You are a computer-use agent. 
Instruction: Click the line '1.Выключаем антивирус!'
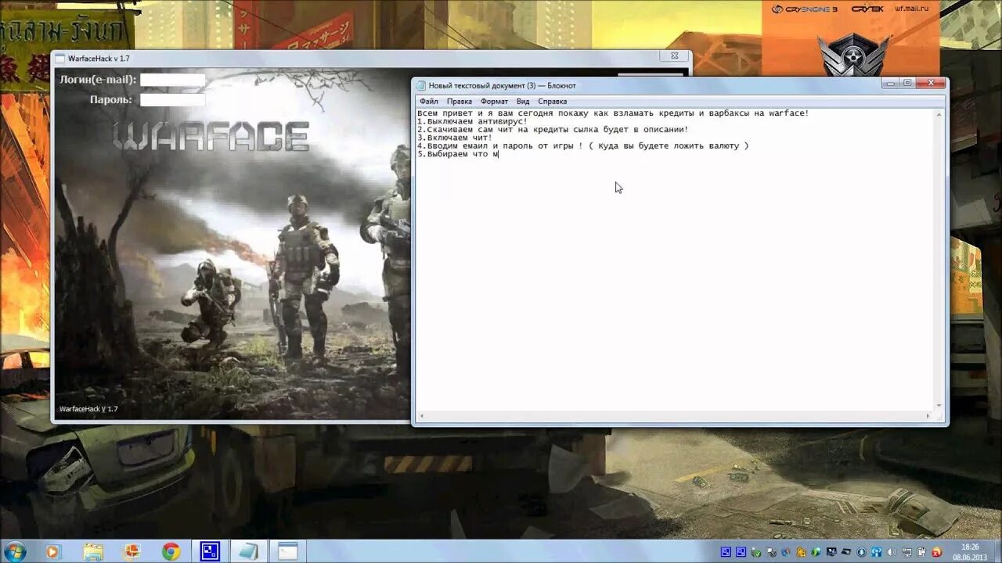[473, 121]
